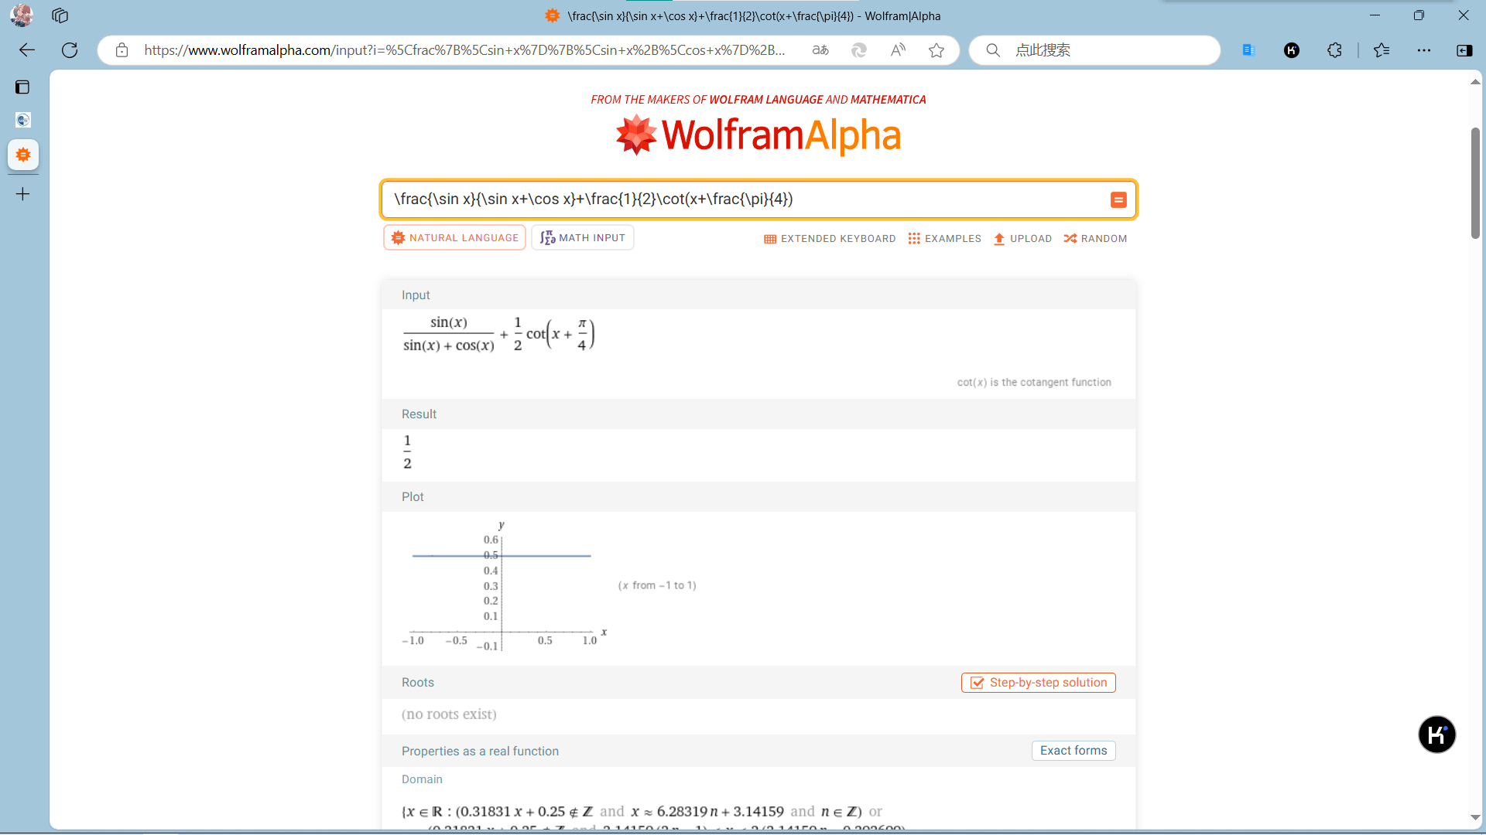Switch to Natural Language input mode
The image size is (1486, 835).
[x=454, y=238]
